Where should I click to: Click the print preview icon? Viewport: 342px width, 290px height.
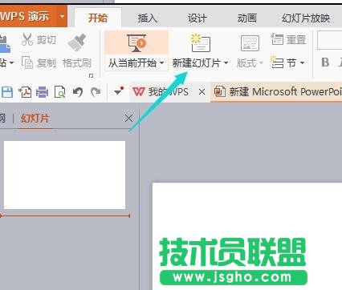pos(60,92)
